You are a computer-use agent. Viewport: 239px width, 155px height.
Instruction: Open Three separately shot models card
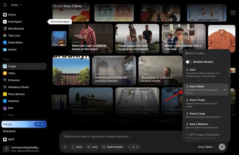coord(137,39)
